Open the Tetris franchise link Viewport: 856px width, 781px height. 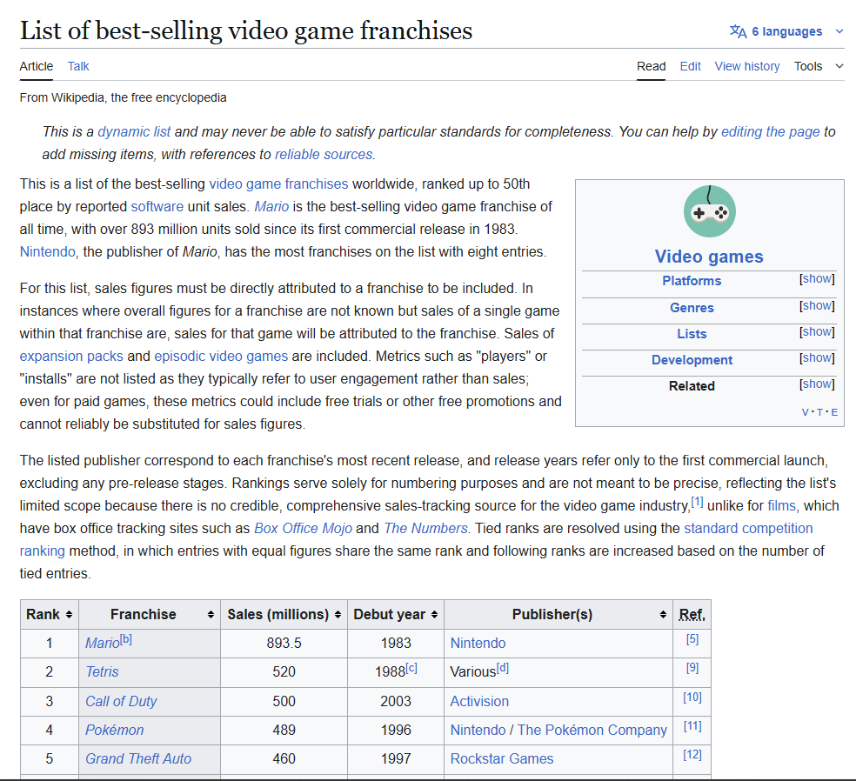click(102, 672)
